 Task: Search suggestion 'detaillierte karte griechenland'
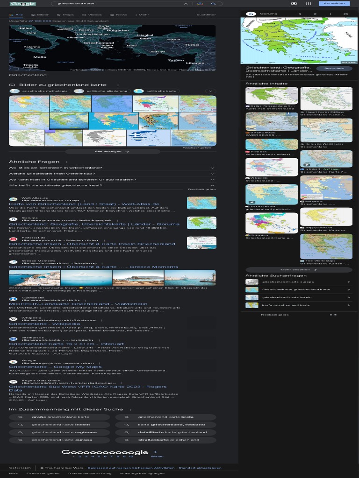click(165, 432)
